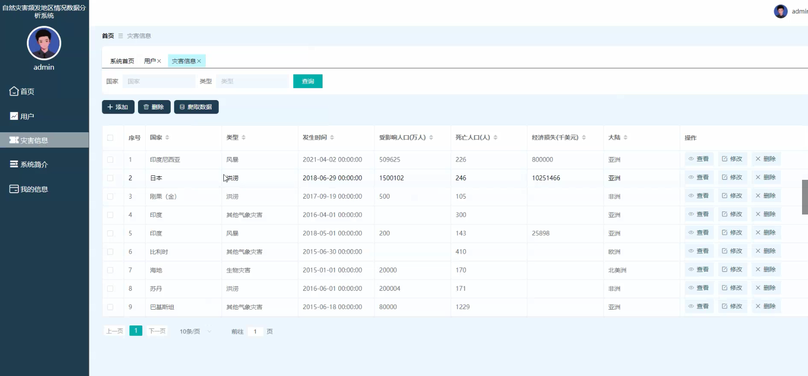
Task: Close the 灾害信息 tab
Action: point(199,61)
